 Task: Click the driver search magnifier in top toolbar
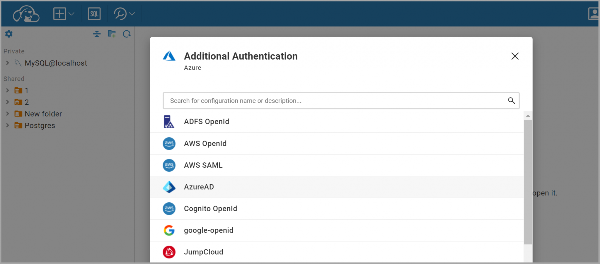point(120,13)
